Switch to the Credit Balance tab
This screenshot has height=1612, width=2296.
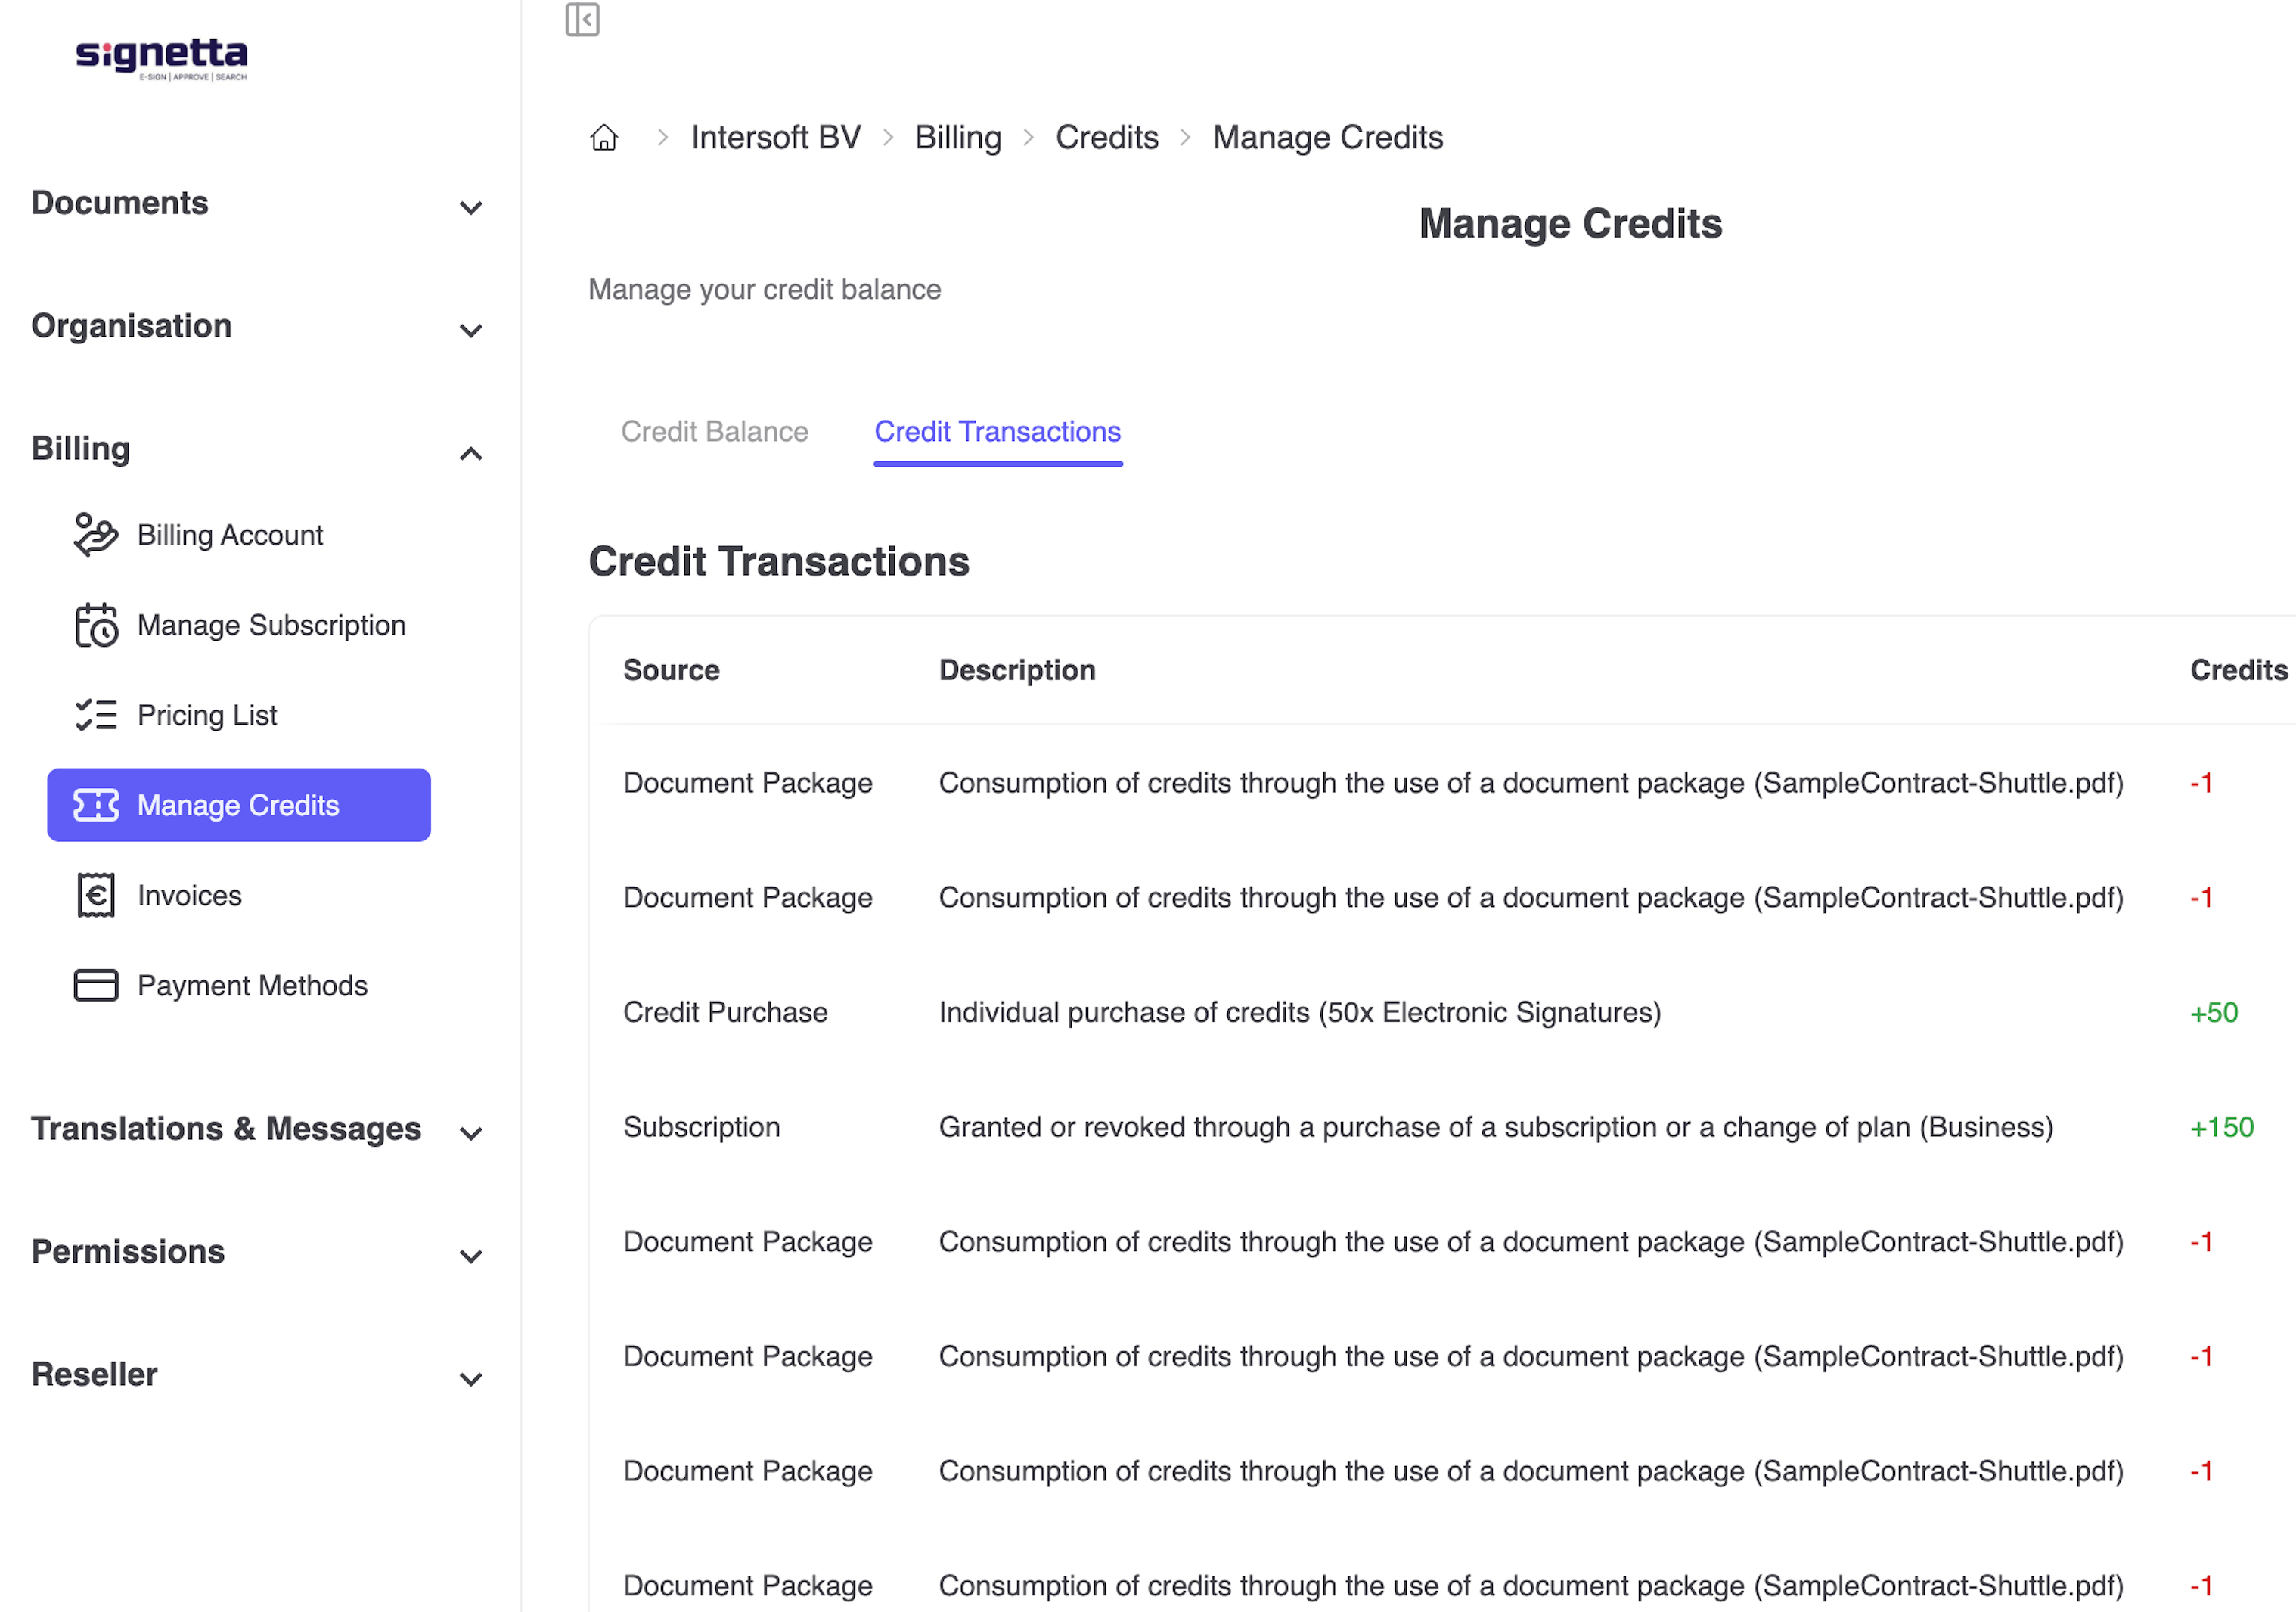(x=714, y=432)
